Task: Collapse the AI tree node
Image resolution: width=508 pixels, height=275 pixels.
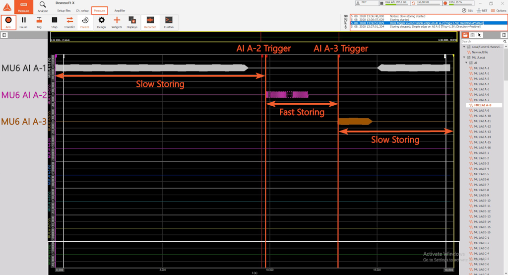Action: (466, 63)
